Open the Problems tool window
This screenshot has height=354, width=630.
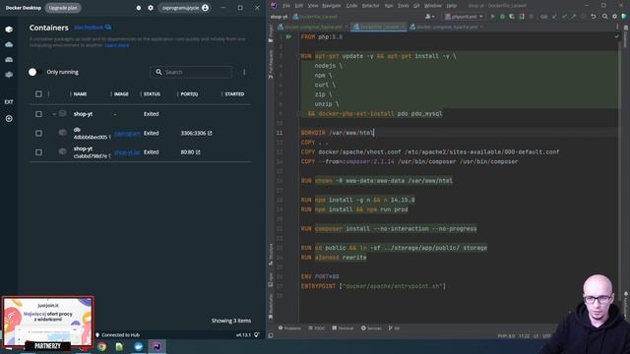point(289,328)
